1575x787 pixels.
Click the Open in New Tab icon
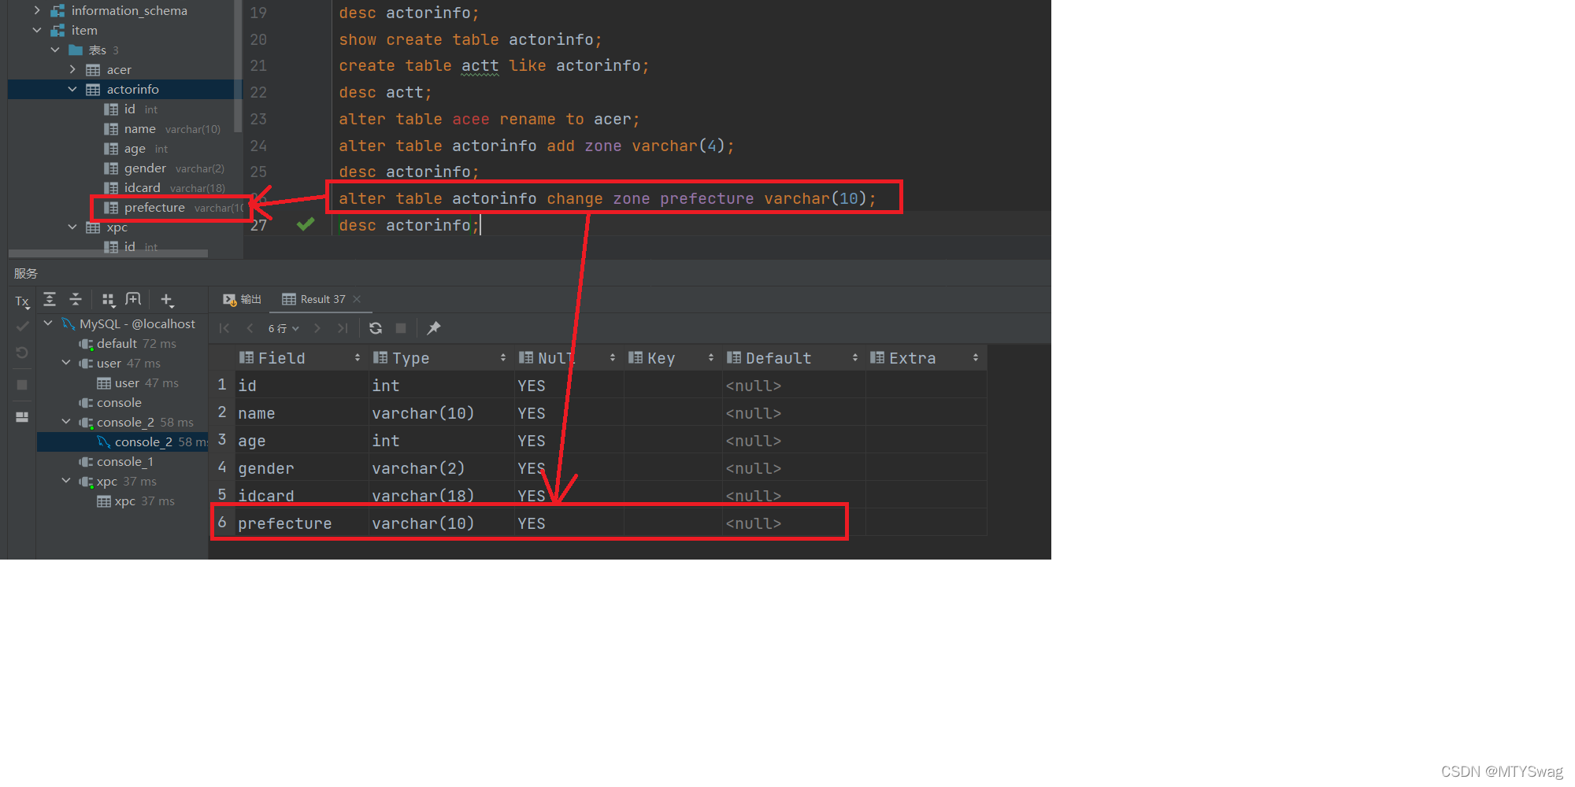point(133,299)
